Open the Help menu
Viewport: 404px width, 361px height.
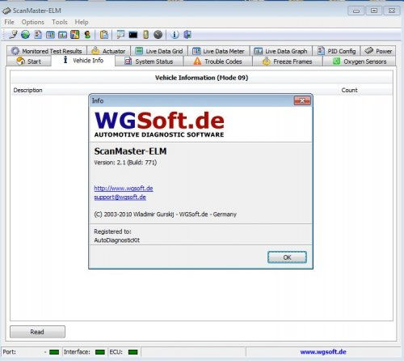[x=82, y=22]
